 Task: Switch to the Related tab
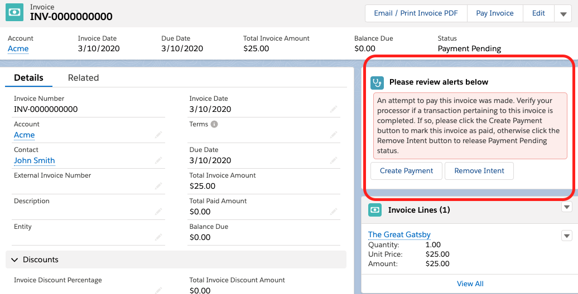click(83, 78)
